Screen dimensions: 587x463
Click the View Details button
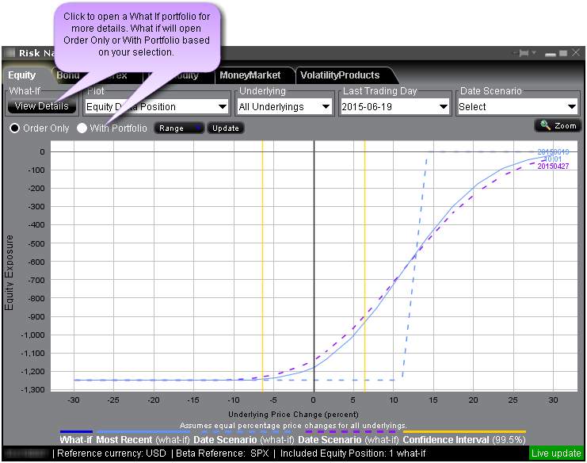tap(41, 106)
